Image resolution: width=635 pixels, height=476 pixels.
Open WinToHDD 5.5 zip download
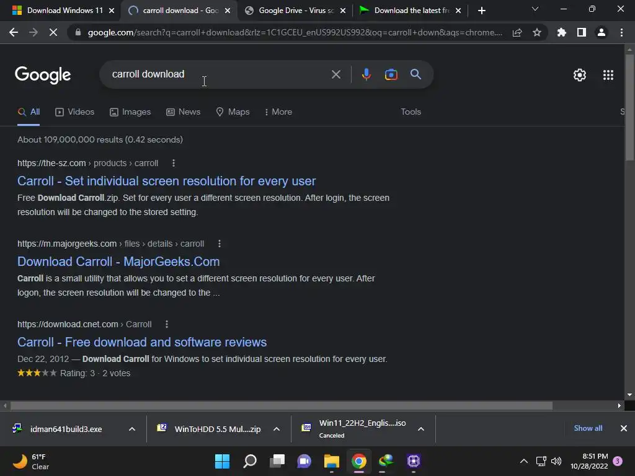point(218,429)
